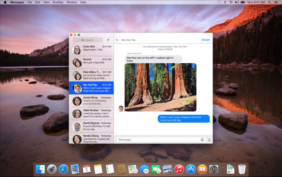Image resolution: width=282 pixels, height=177 pixels.
Task: Open the emoji picker in message field
Action: click(202, 140)
